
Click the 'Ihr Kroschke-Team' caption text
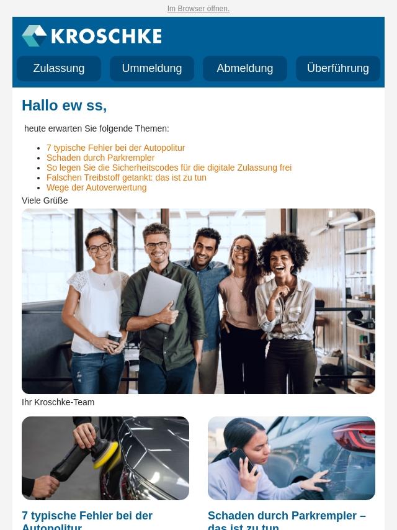(x=58, y=402)
